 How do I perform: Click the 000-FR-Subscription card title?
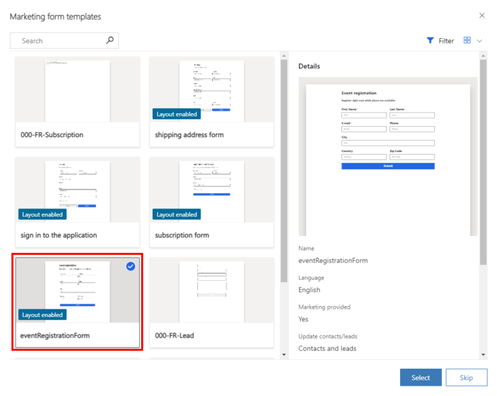tap(52, 135)
